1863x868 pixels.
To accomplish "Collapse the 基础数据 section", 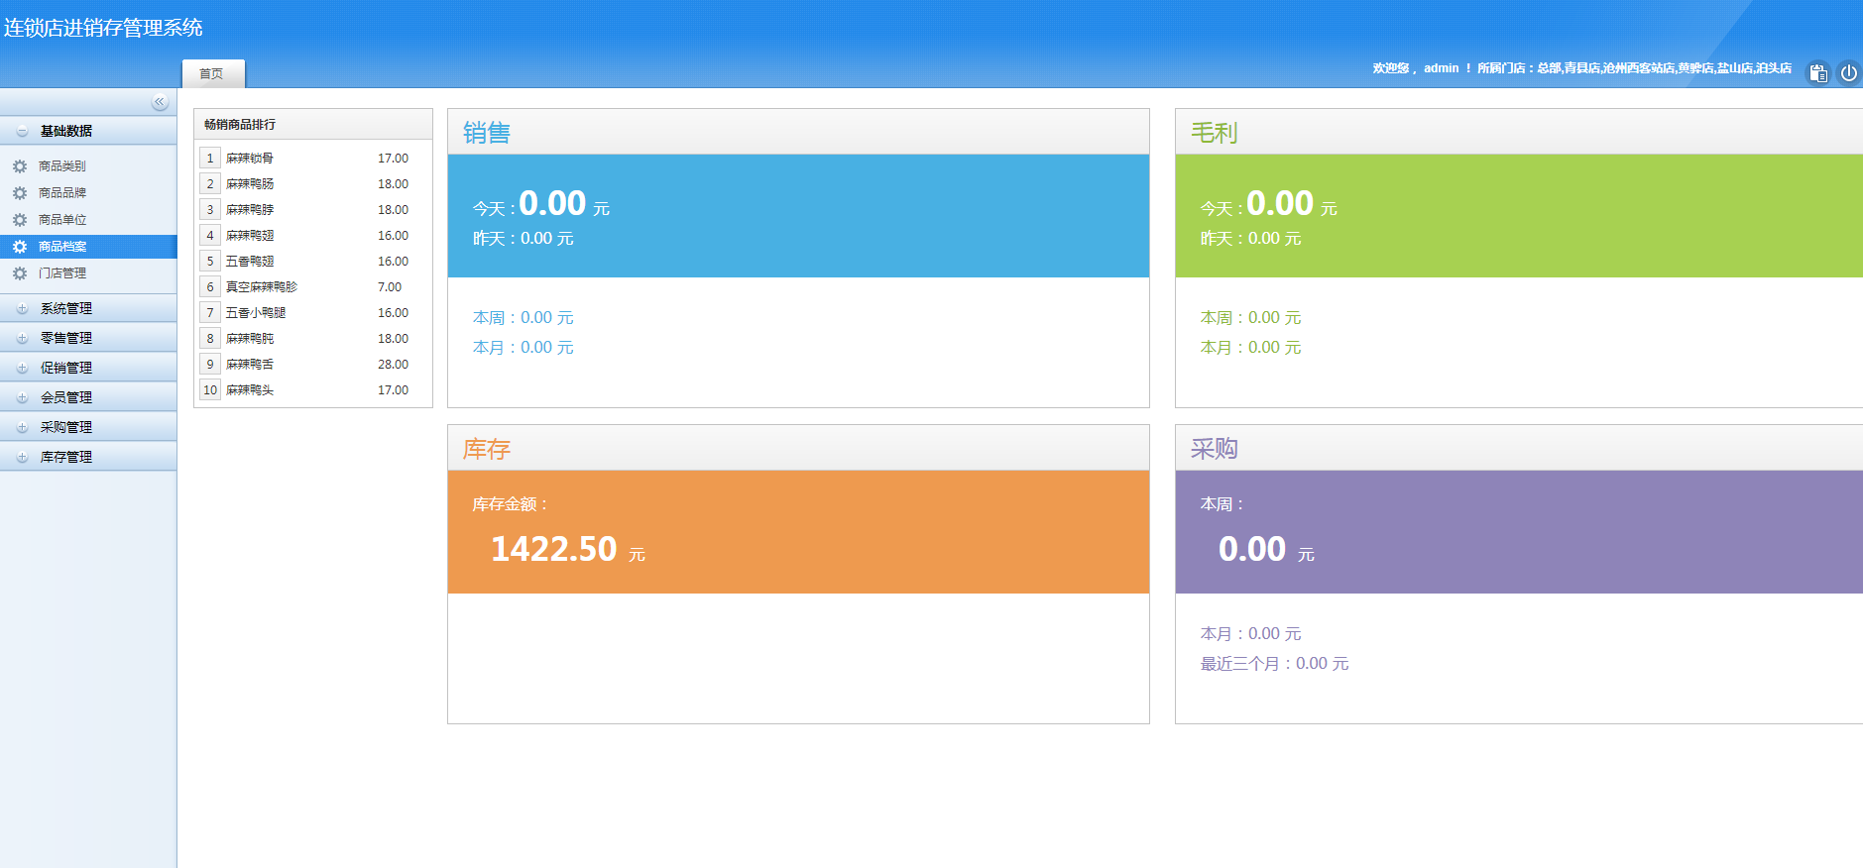I will coord(22,131).
